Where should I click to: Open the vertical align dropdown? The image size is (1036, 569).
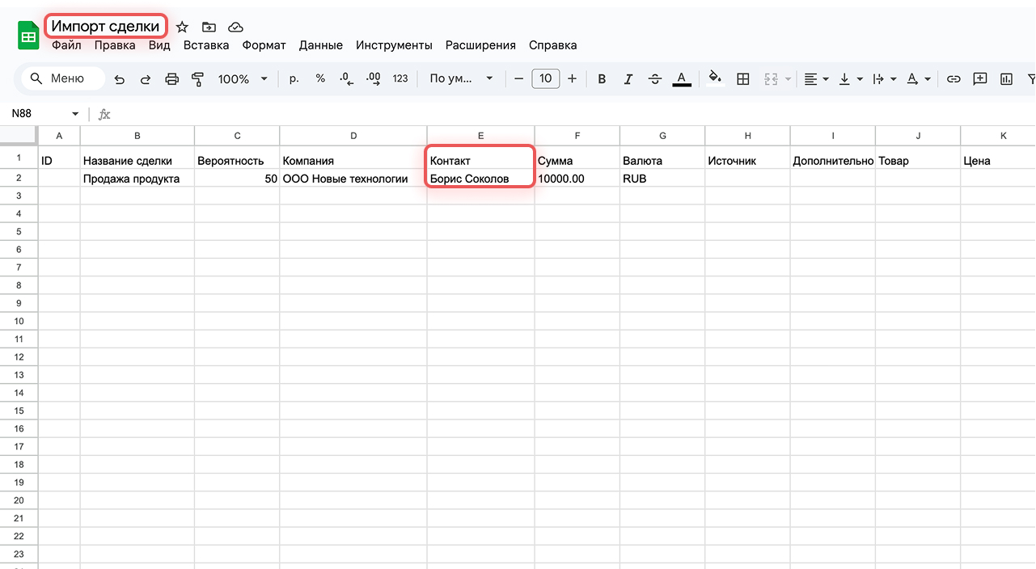(x=851, y=78)
